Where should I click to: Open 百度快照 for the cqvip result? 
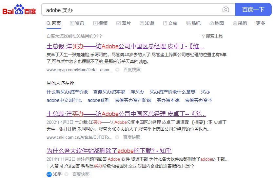(x=132, y=70)
